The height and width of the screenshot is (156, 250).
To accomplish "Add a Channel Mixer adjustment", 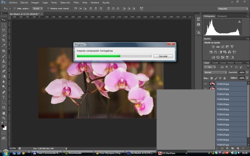I will pyautogui.click(x=230, y=52).
